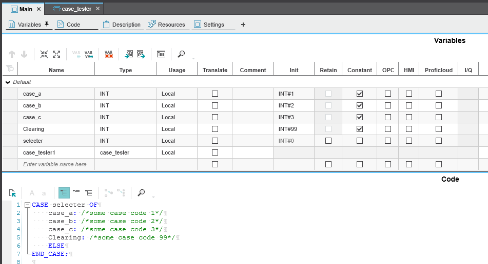Select the 'case_tester' type cell
Image resolution: width=488 pixels, height=264 pixels.
click(x=125, y=152)
